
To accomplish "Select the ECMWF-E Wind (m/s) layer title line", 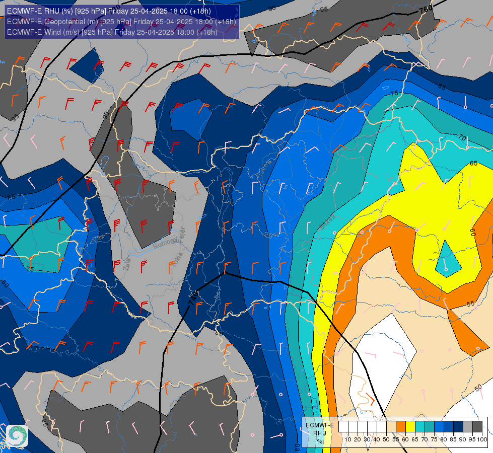I will coord(112,32).
